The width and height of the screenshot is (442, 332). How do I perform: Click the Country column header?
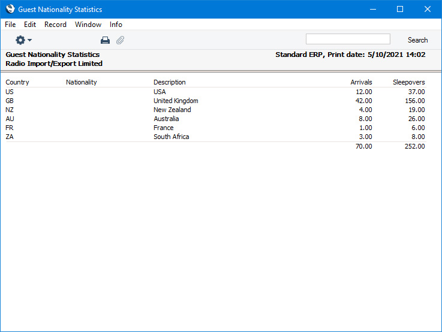tap(17, 82)
